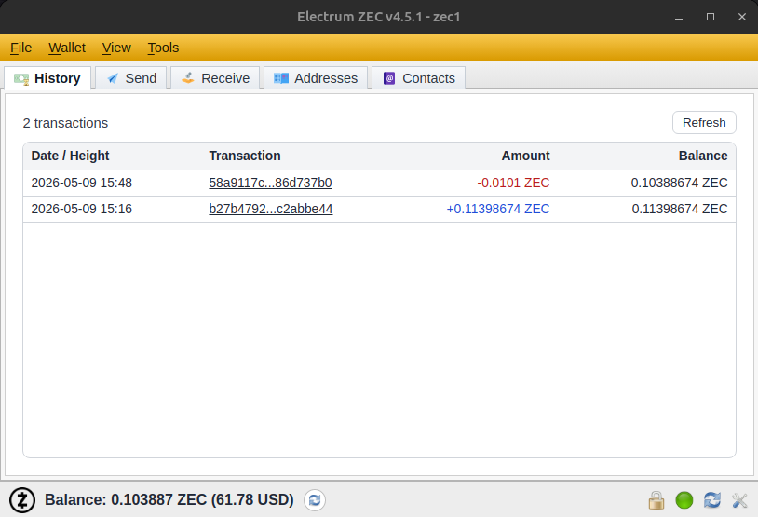
Task: Select date cell 2026-05-09 15:48
Action: coord(82,183)
